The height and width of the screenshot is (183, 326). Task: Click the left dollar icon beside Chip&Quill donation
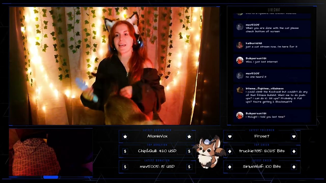pyautogui.click(x=125, y=151)
